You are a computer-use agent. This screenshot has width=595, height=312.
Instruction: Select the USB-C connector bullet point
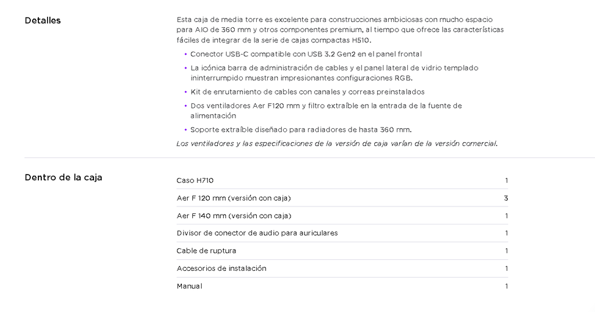[306, 54]
